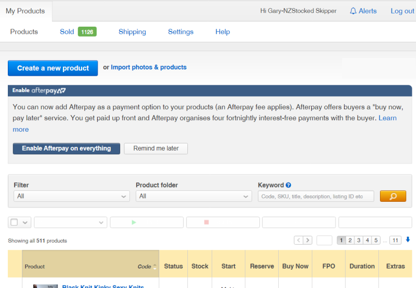416x288 pixels.
Task: Sort products by Code column arrows
Action: (154, 267)
